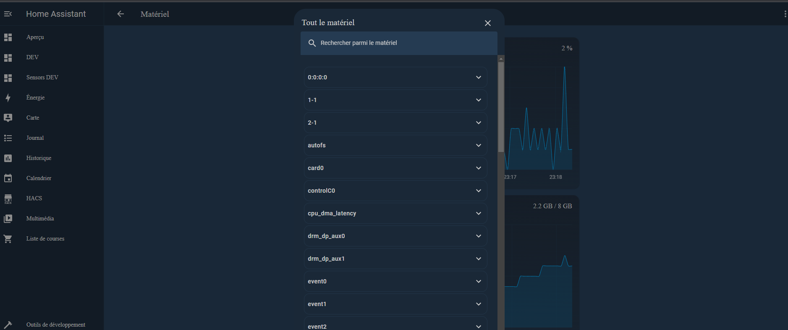
Task: Open the HACS store icon
Action: pyautogui.click(x=8, y=199)
